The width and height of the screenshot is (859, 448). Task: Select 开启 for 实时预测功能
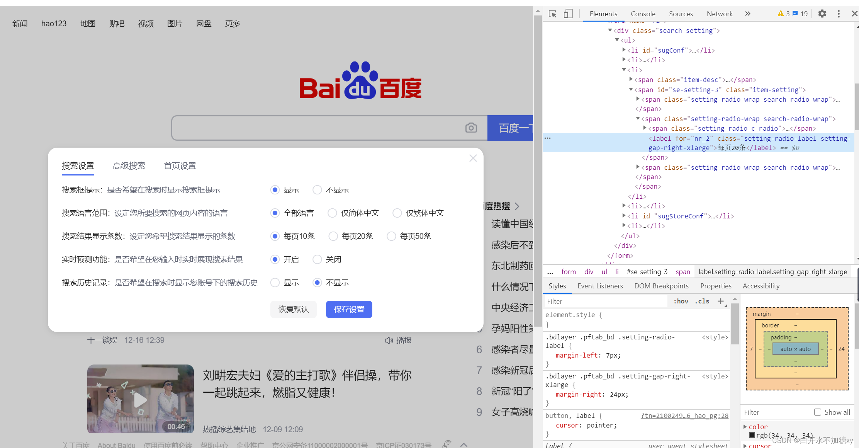275,259
